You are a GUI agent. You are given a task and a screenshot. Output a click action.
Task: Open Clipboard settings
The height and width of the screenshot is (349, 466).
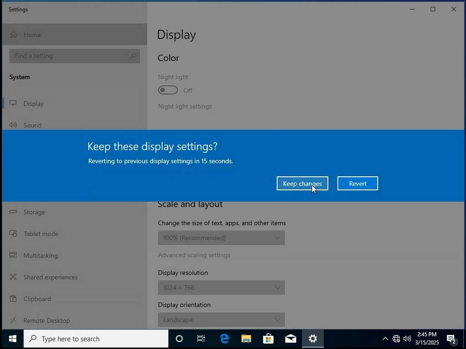[75, 299]
